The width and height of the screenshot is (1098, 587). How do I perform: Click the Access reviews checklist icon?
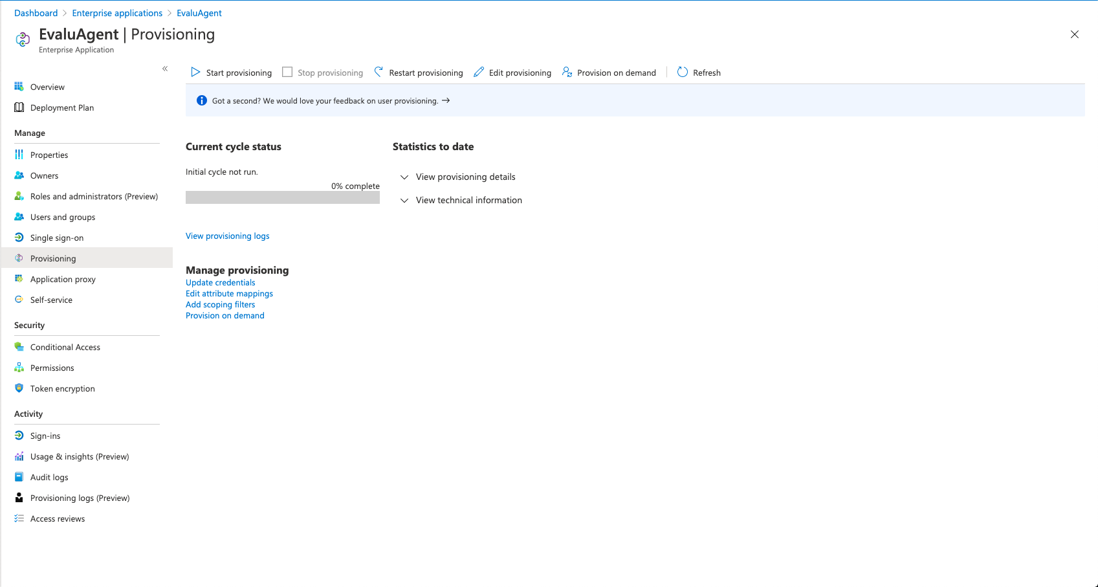(19, 518)
